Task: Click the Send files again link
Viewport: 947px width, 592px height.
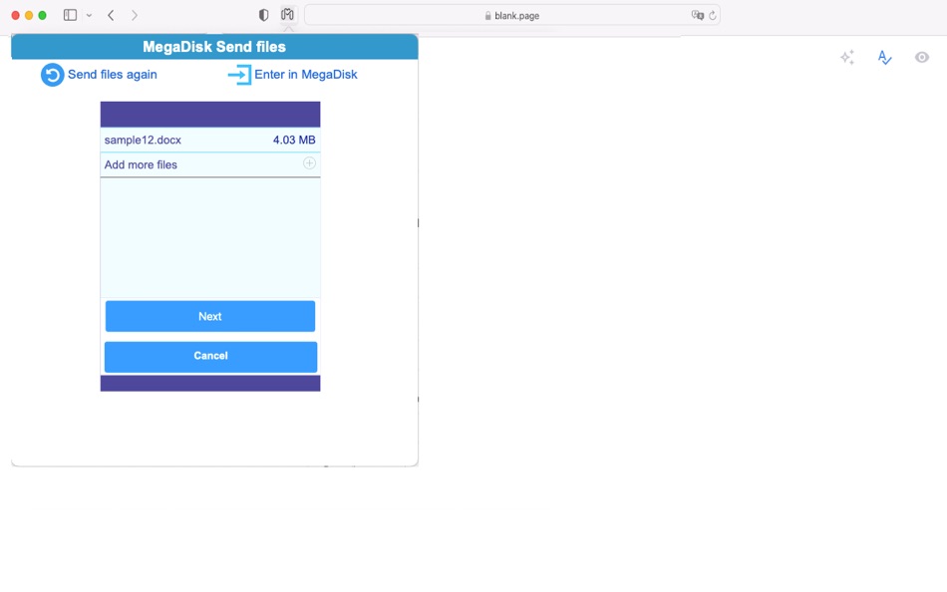Action: coord(113,75)
